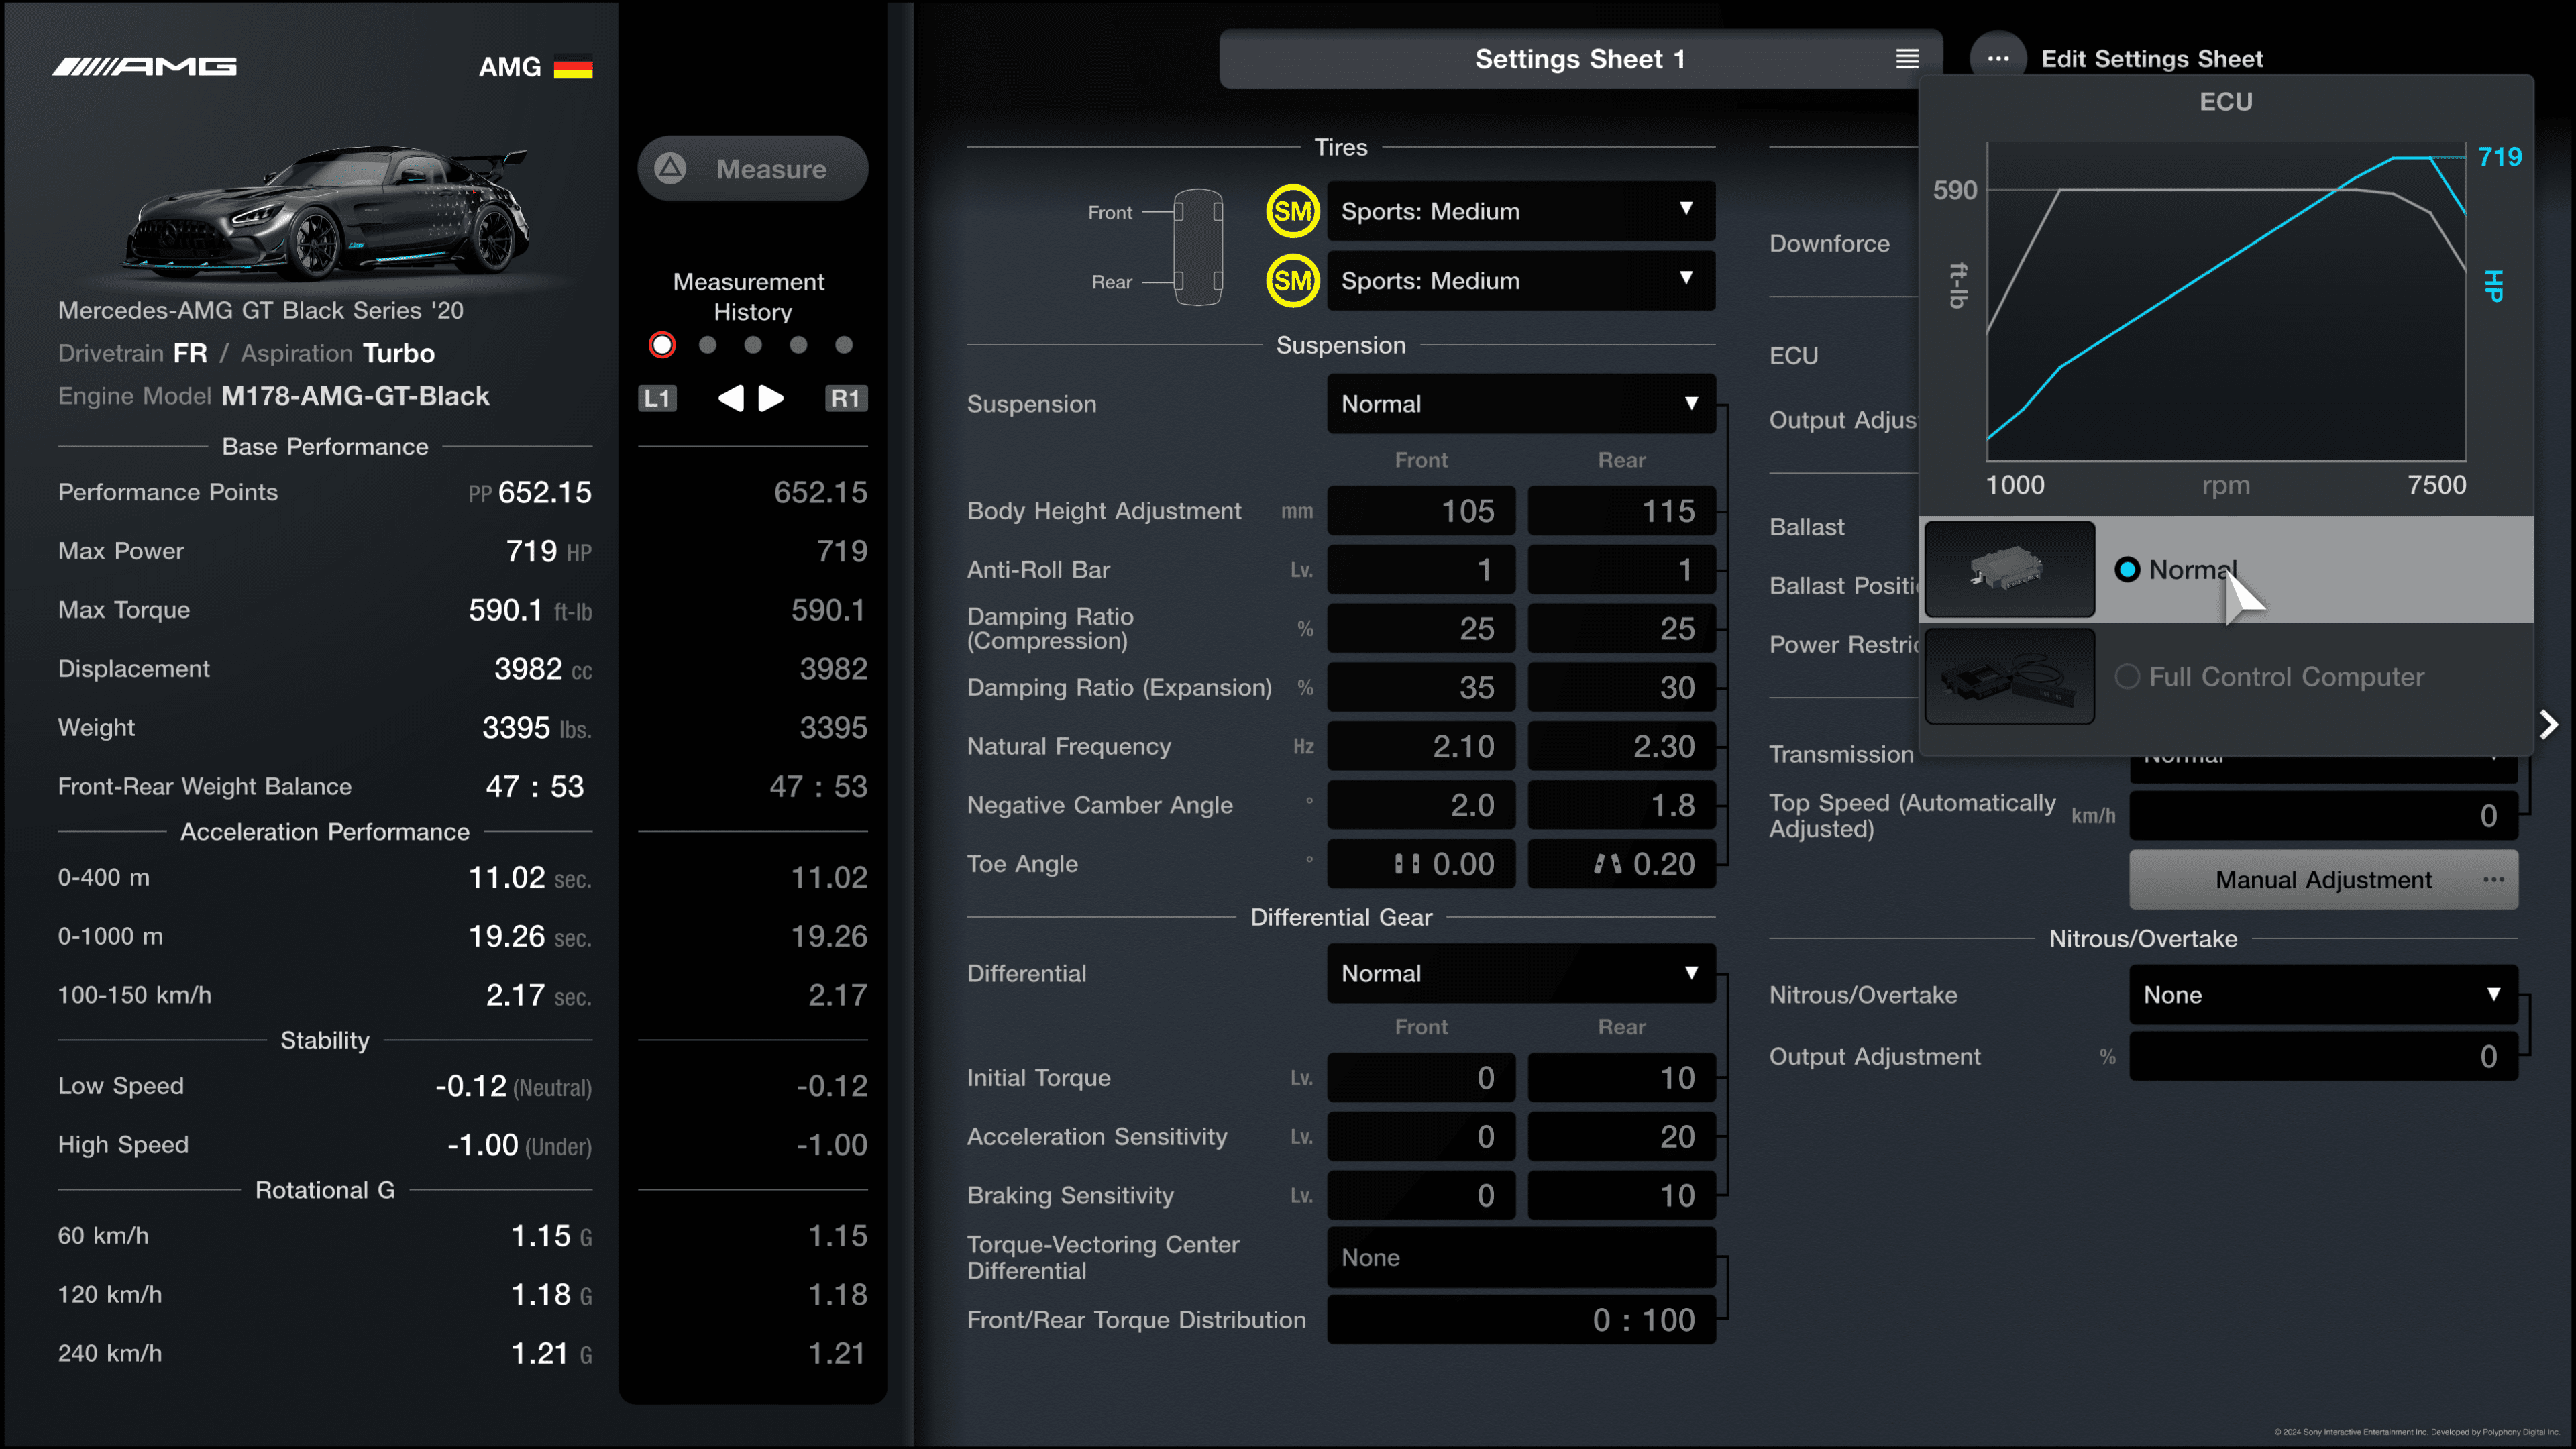Go to next measurement with right arrow
The image size is (2576, 1449).
(771, 398)
